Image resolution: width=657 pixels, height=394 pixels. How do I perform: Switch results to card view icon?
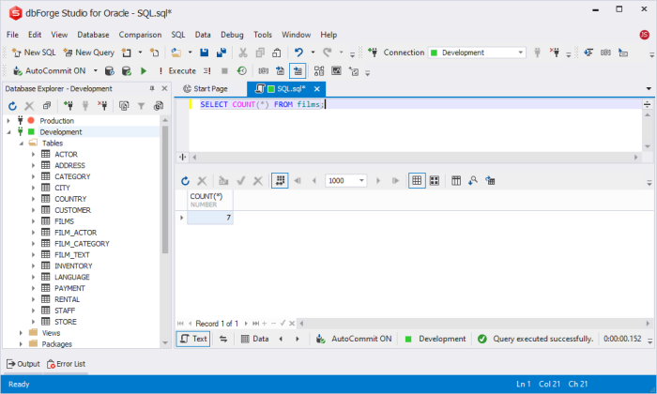(435, 181)
